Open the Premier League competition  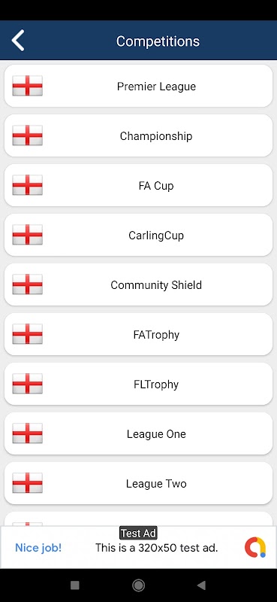[138, 86]
